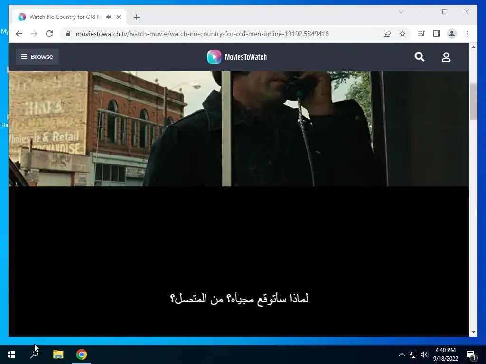Image resolution: width=486 pixels, height=364 pixels.
Task: Click the padlock site info icon
Action: click(x=68, y=34)
